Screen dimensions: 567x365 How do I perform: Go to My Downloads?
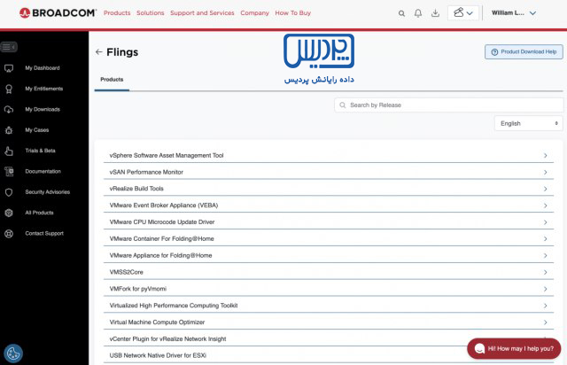pyautogui.click(x=43, y=109)
